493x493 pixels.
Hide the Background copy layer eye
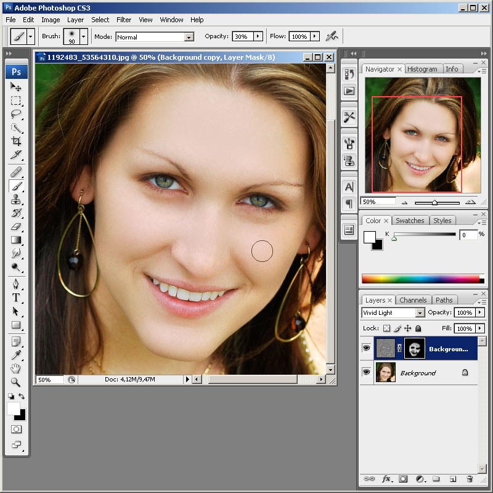tap(366, 348)
